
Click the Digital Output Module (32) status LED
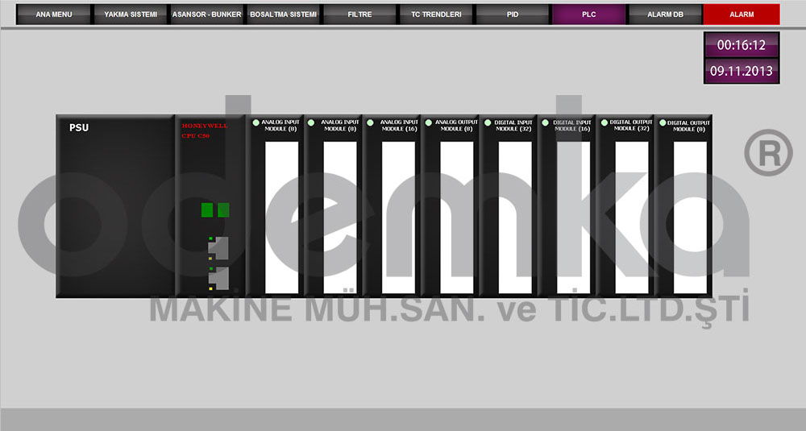tap(604, 123)
